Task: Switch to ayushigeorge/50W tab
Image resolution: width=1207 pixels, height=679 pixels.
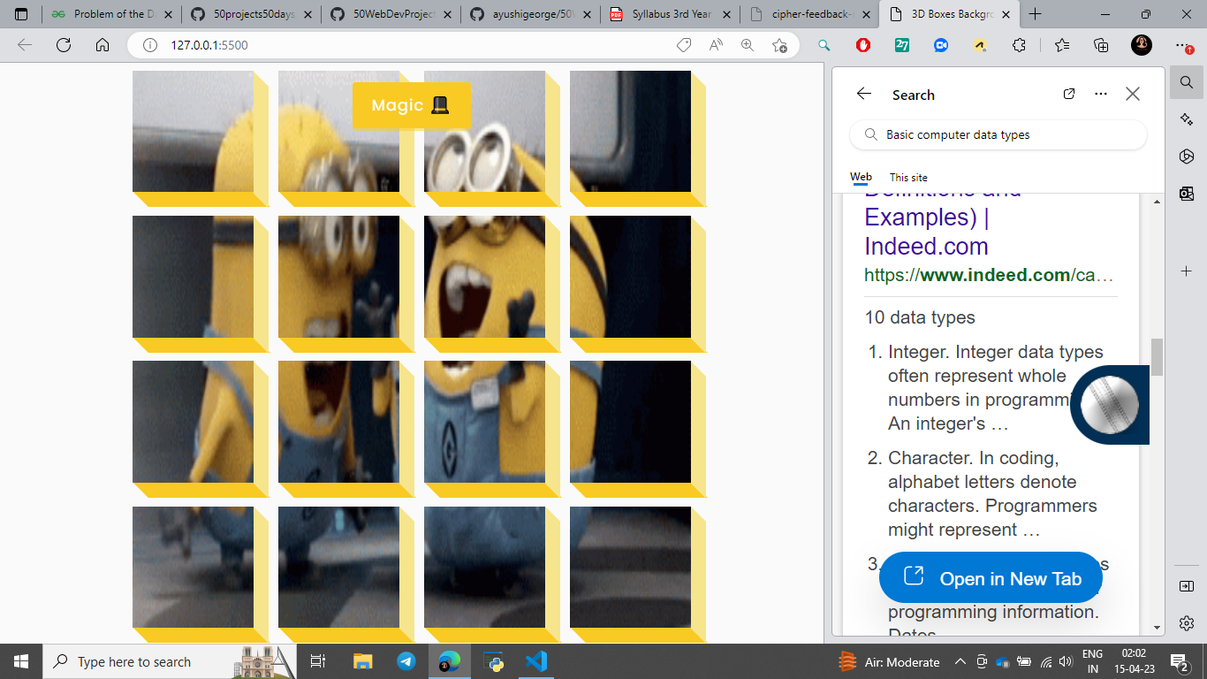Action: (x=531, y=14)
